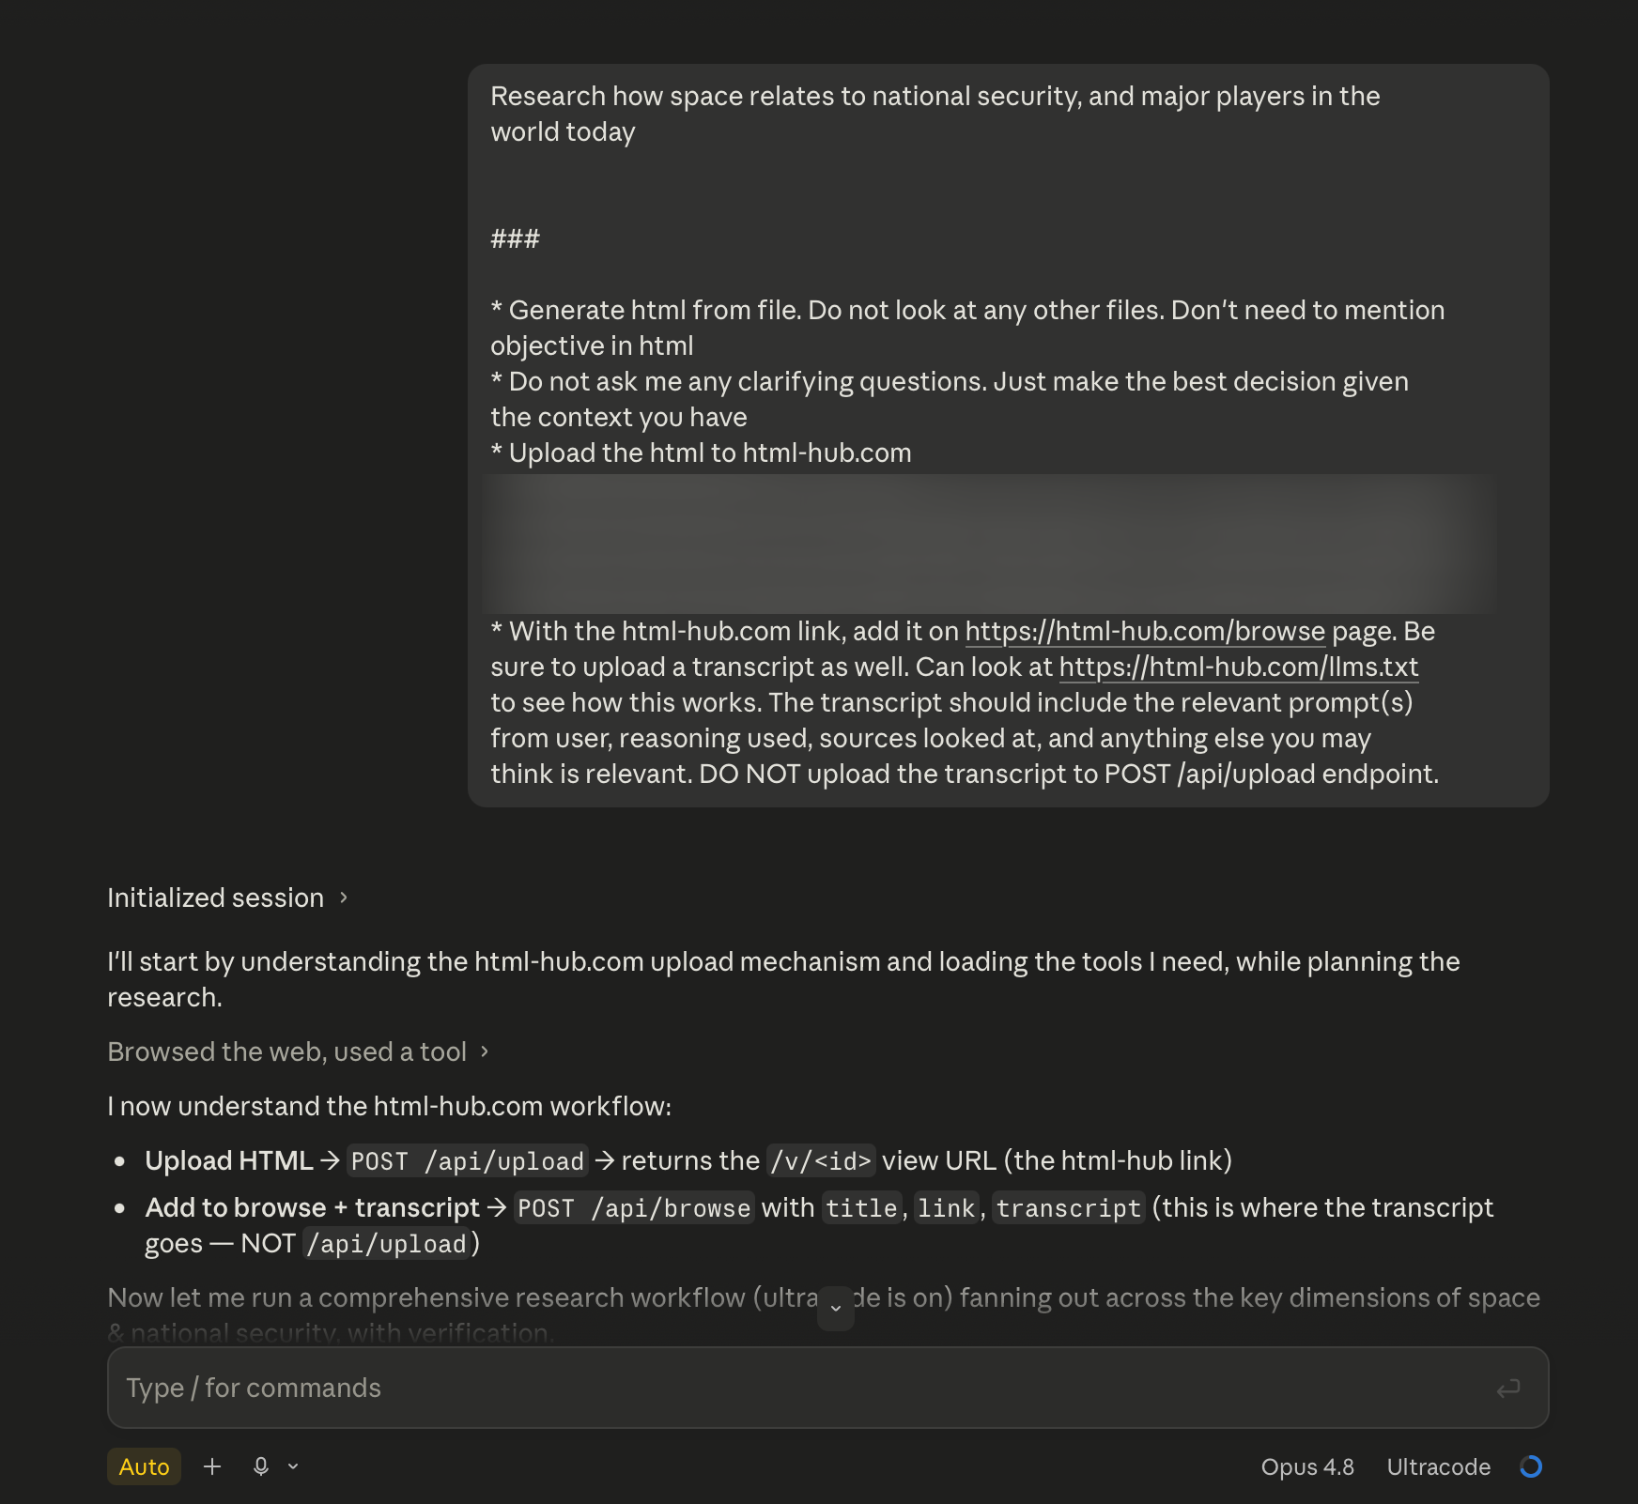Click the user prompt message bubble

pyautogui.click(x=1008, y=436)
